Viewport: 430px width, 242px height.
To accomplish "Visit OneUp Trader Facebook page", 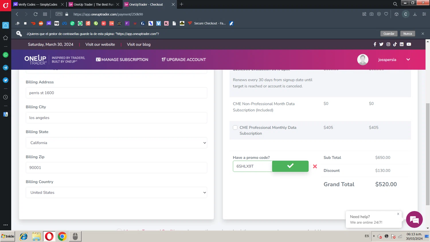I will (x=375, y=44).
